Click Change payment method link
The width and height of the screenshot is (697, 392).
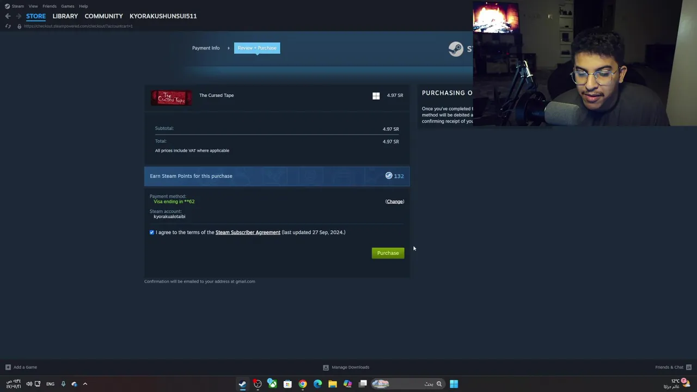(x=395, y=201)
